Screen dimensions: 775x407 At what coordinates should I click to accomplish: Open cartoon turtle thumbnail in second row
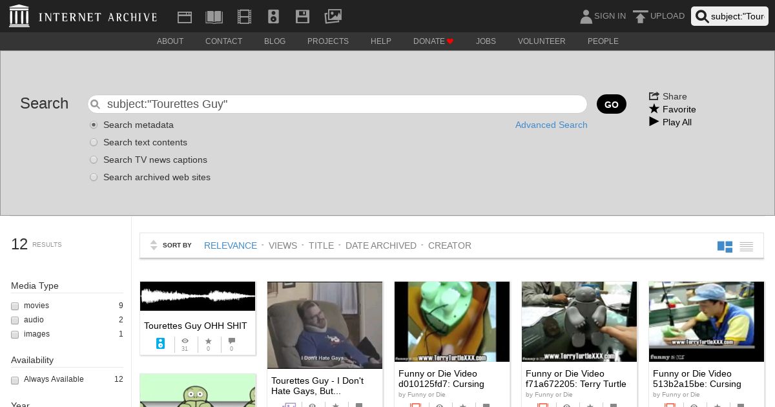coord(198,391)
